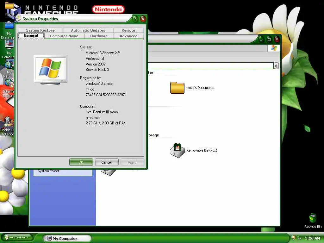This screenshot has height=243, width=324.
Task: Open My Documents desktop icon
Action: [x=9, y=30]
